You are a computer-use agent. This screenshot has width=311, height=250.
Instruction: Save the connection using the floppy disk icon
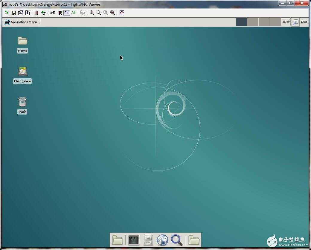tap(14, 13)
